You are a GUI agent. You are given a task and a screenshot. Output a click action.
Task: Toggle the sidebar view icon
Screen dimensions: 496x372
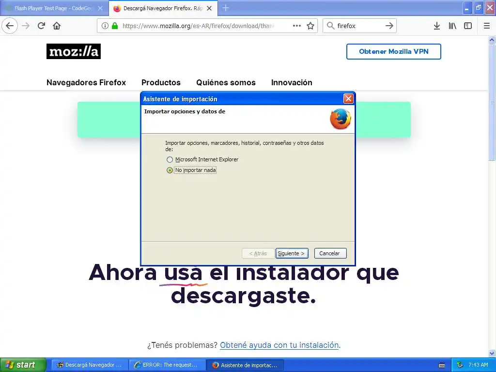pos(468,26)
